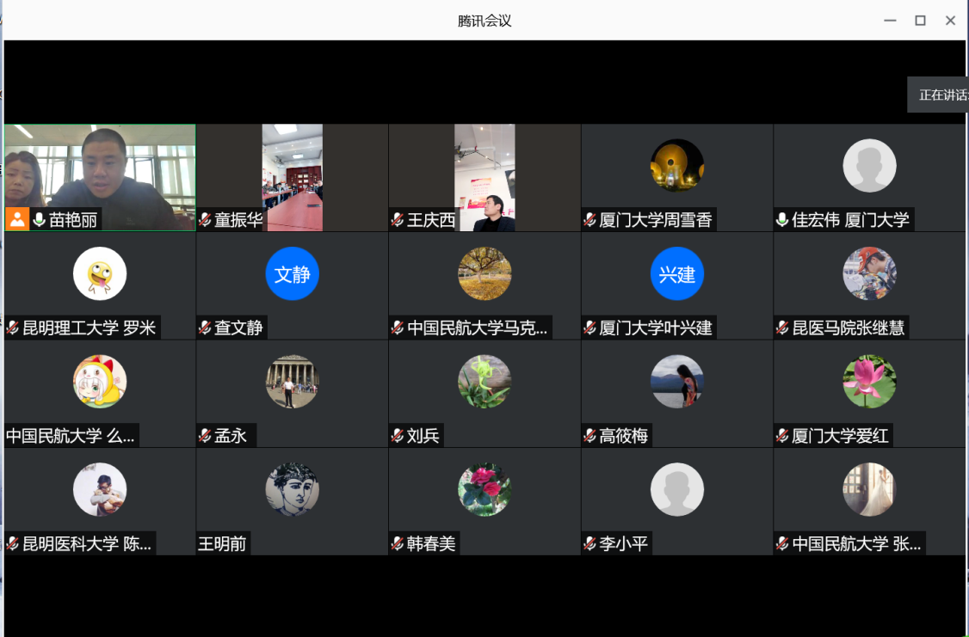Click the 腾讯会议 window title bar
Image resolution: width=969 pixels, height=637 pixels.
484,21
